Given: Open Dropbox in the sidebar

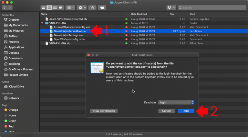Looking at the screenshot, I should tap(12, 20).
